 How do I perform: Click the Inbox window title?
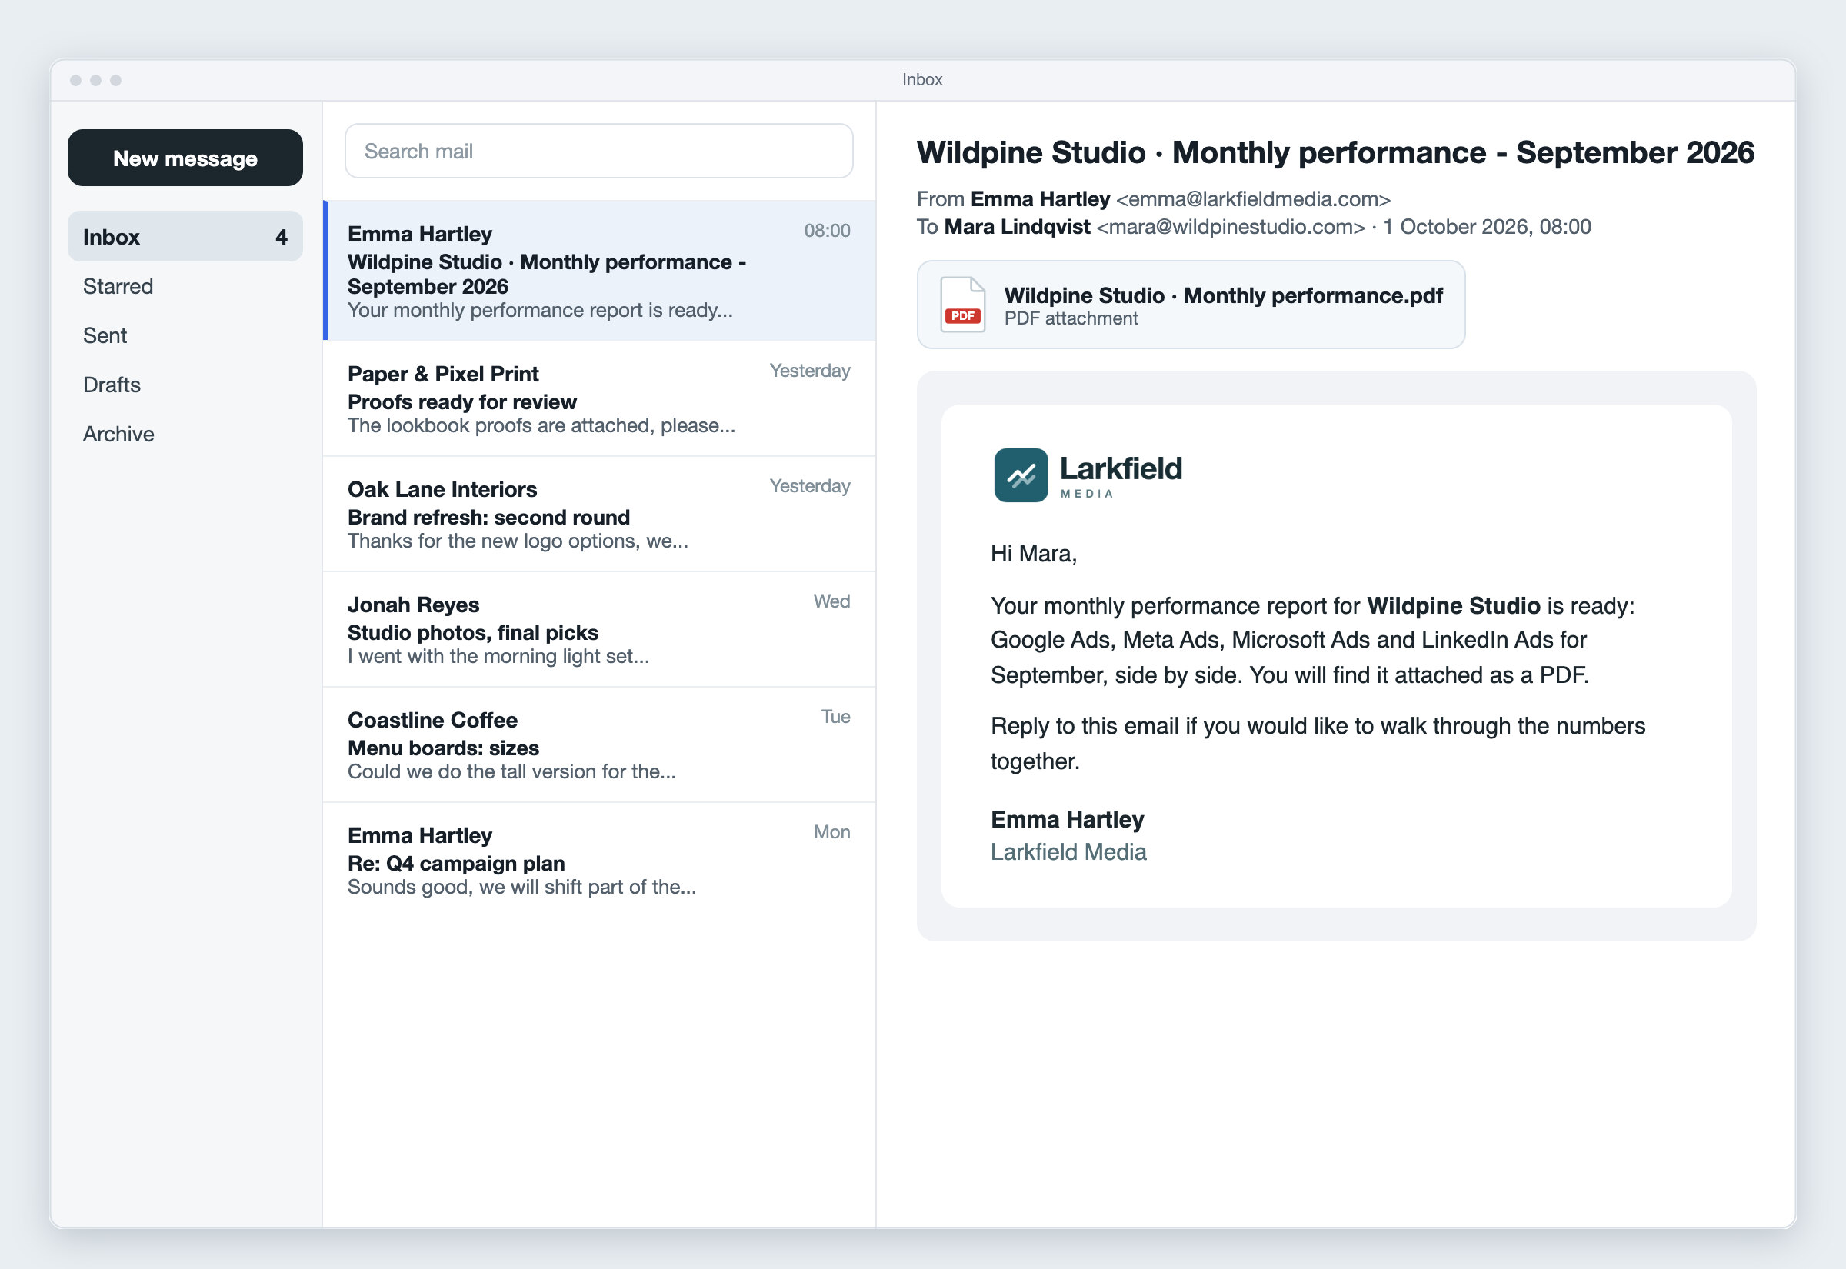click(922, 79)
